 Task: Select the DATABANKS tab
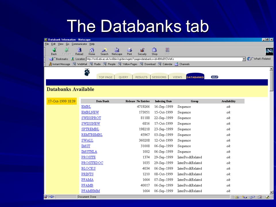click(x=195, y=76)
